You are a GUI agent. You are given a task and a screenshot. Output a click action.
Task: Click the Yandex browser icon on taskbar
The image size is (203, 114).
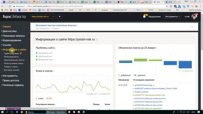point(74,112)
